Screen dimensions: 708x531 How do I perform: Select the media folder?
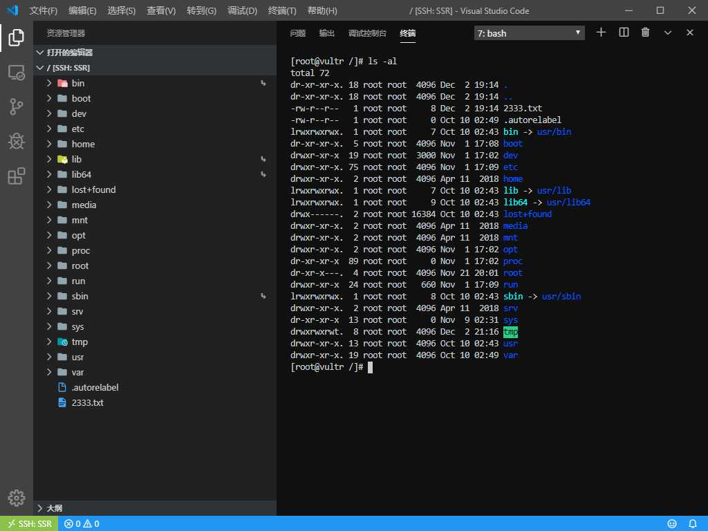(x=155, y=205)
